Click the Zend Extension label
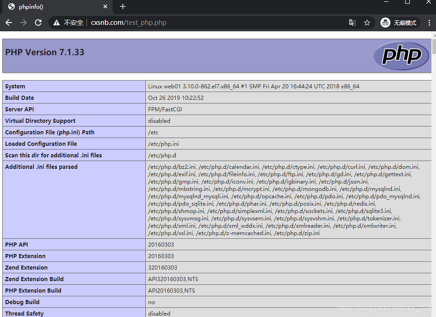436x317 pixels. point(26,267)
